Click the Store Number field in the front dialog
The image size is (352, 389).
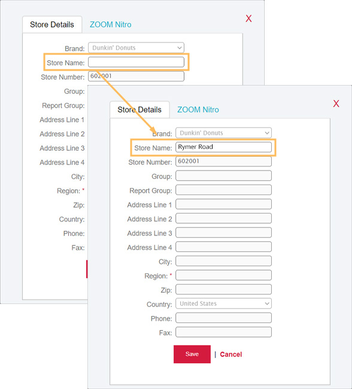[x=223, y=162]
